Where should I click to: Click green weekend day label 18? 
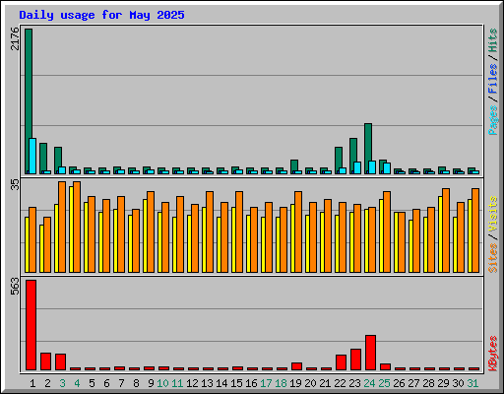281,383
